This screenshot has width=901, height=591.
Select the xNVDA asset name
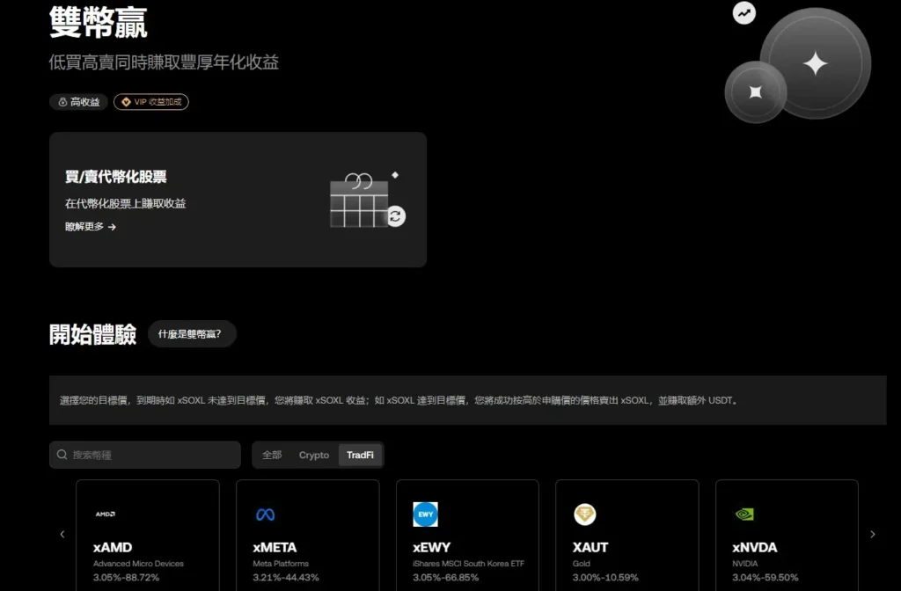click(x=754, y=547)
